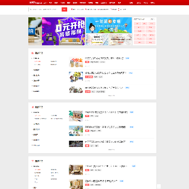Focus the search input field in the header
The width and height of the screenshot is (189, 189).
45,9
